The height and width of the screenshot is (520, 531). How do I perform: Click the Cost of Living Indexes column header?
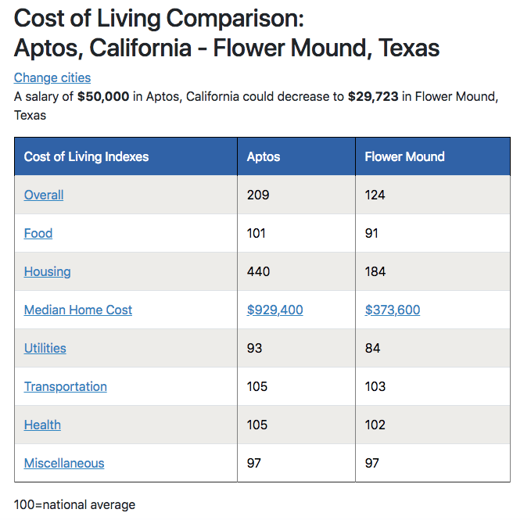[86, 156]
